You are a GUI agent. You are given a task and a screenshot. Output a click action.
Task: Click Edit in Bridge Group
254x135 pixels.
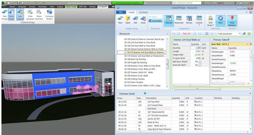135,20
